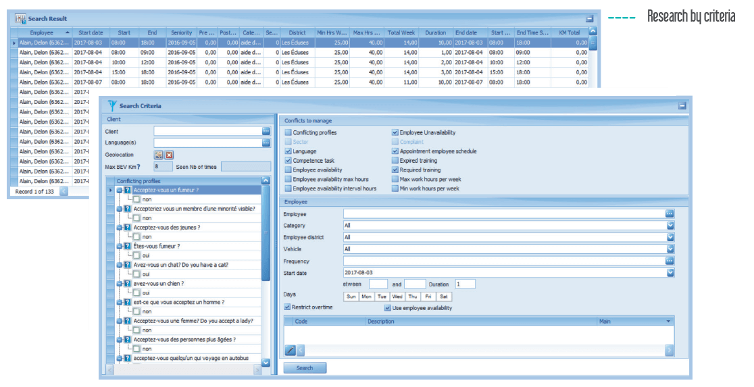Viewport: 754px width, 387px height.
Task: Sort Search Result by Employee column
Action: pos(45,32)
